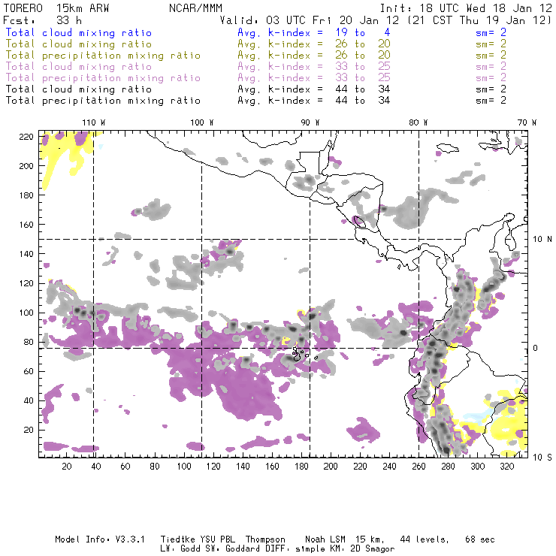Click y-axis tick label '220'

click(26, 137)
